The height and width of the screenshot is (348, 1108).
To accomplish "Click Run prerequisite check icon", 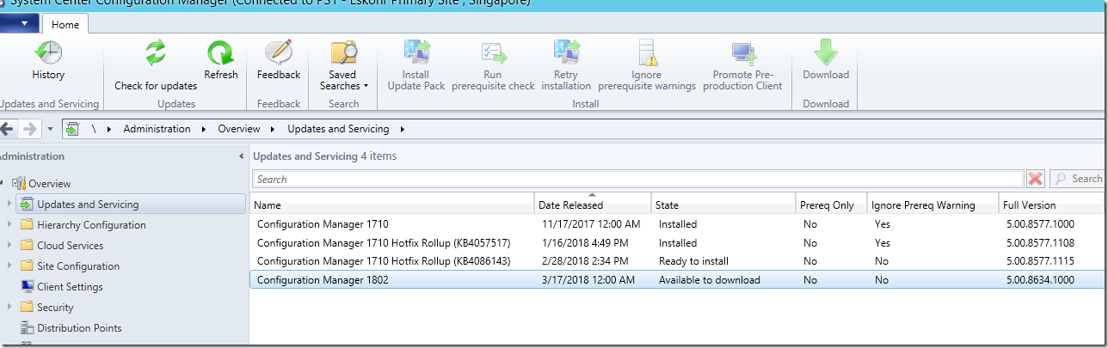I will (x=494, y=53).
